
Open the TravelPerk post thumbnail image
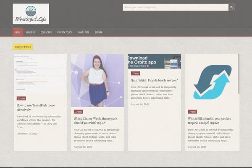pos(40,74)
